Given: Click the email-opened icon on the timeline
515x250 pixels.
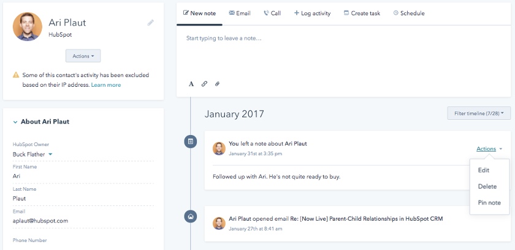Looking at the screenshot, I should point(191,216).
